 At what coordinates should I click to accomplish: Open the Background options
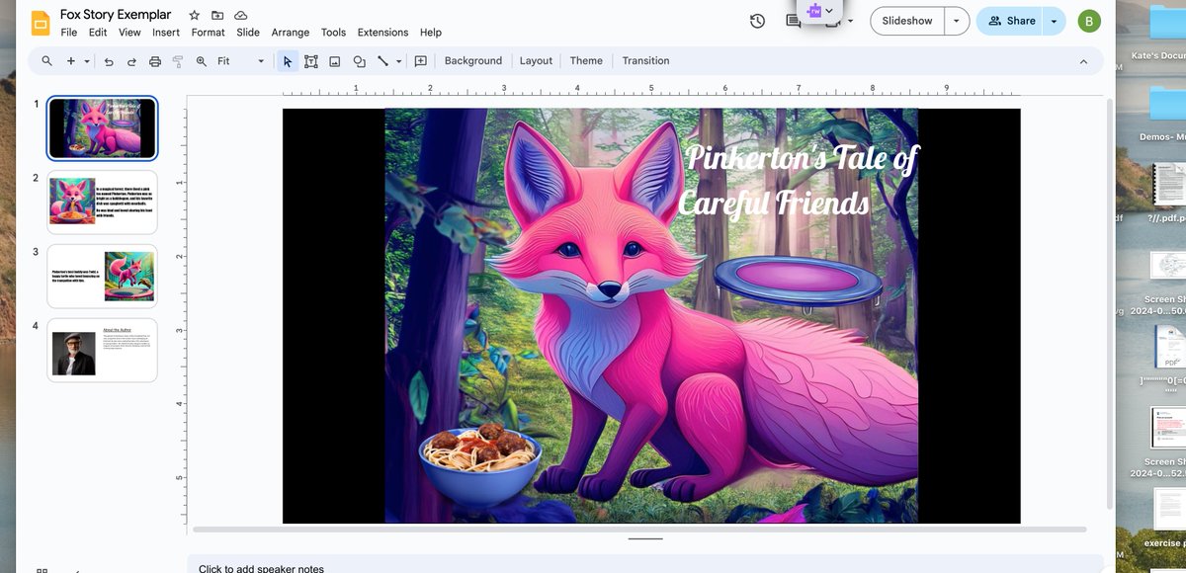point(473,61)
